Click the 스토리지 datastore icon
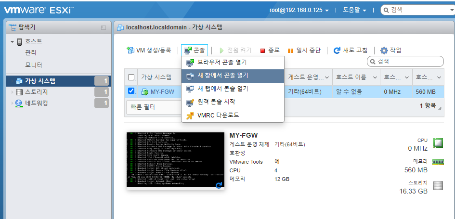 [19, 92]
